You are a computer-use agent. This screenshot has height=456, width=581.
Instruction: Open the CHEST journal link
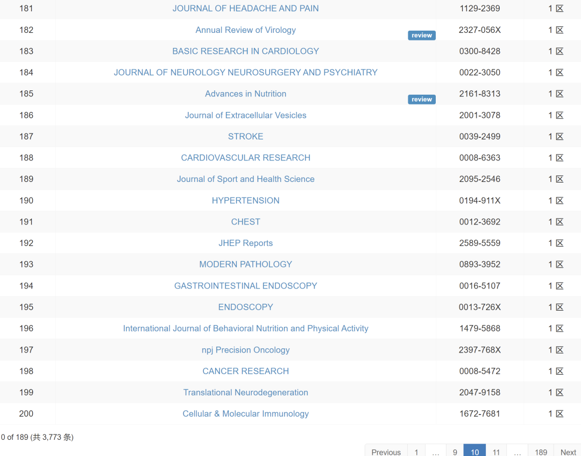245,222
